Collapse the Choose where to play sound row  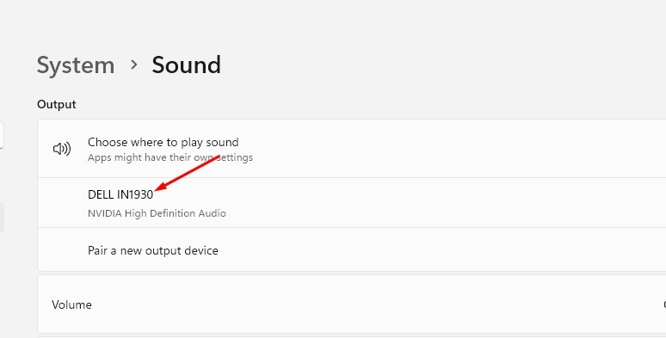[352, 149]
